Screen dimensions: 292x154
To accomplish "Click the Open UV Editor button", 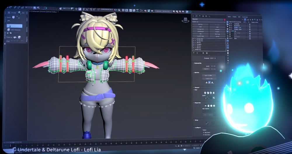I will click(x=209, y=75).
